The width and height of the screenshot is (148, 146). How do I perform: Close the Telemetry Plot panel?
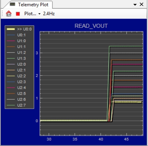(142, 4)
